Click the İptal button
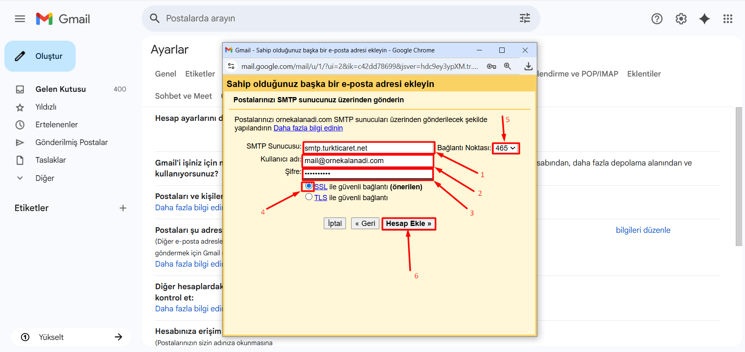 point(335,224)
